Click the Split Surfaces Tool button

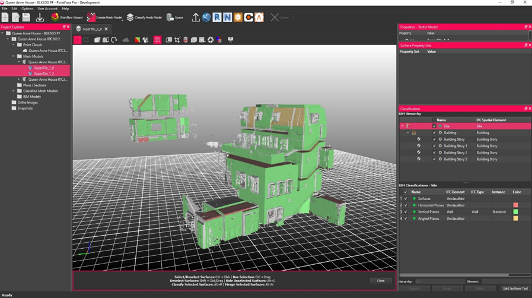[x=515, y=289]
